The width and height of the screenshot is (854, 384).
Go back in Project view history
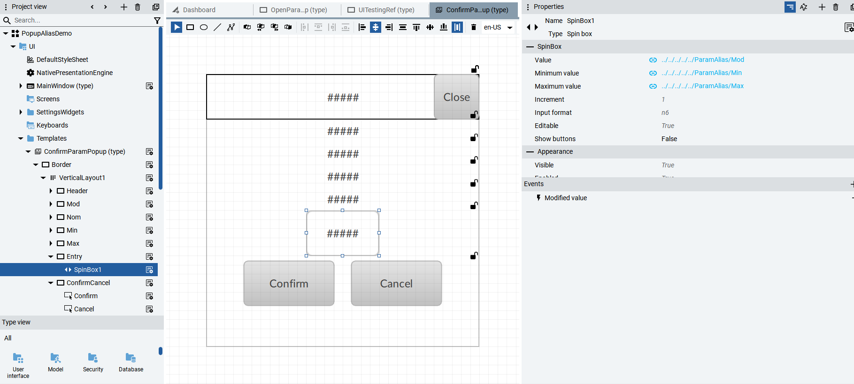click(x=92, y=7)
